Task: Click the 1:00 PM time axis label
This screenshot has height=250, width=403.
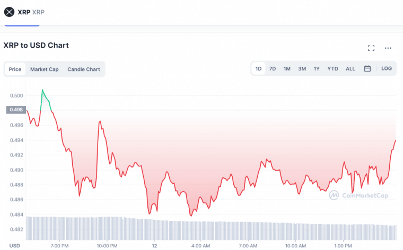Action: [343, 246]
